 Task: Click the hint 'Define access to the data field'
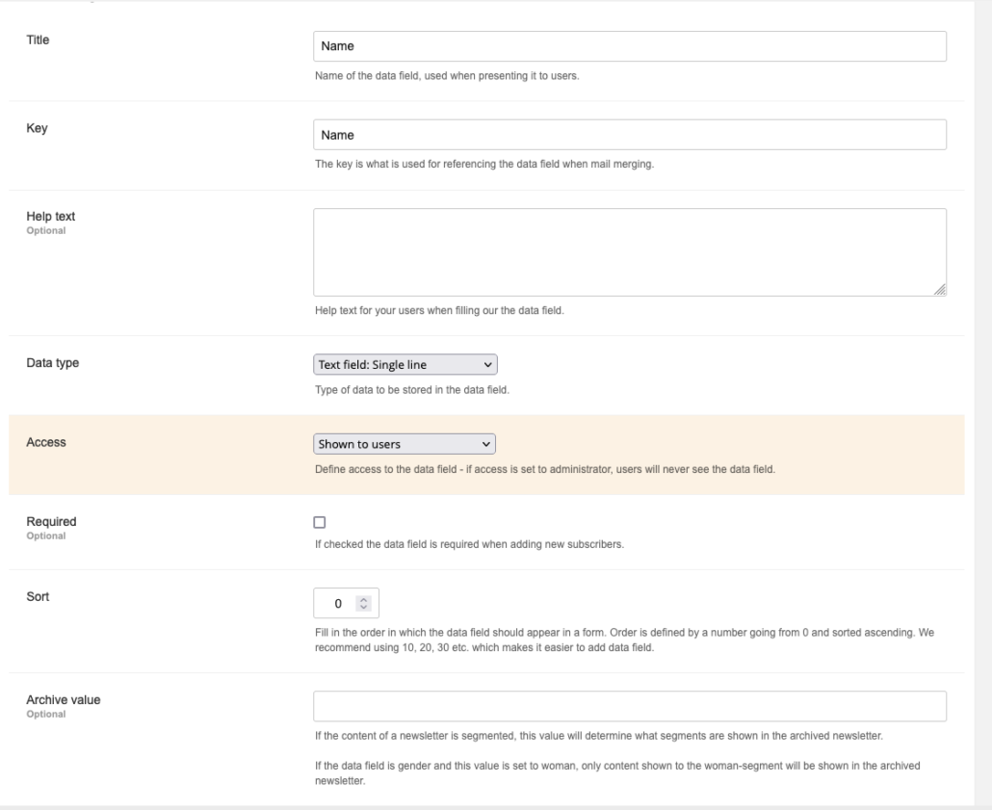click(x=545, y=470)
